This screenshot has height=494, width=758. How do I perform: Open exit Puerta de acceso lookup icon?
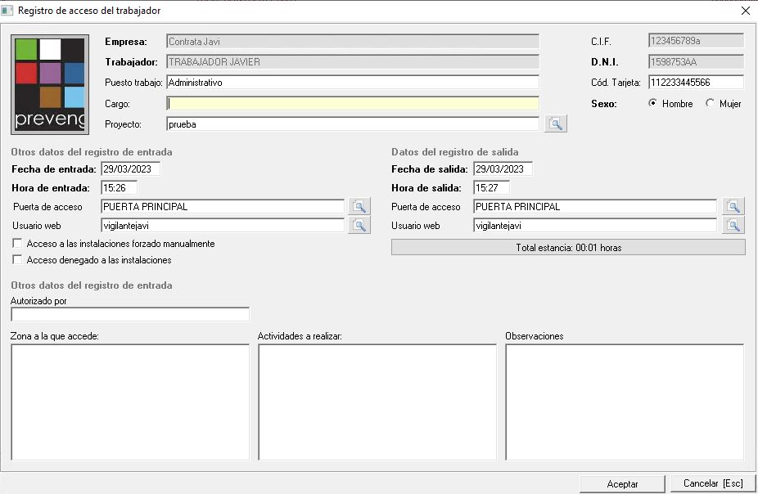pos(733,207)
